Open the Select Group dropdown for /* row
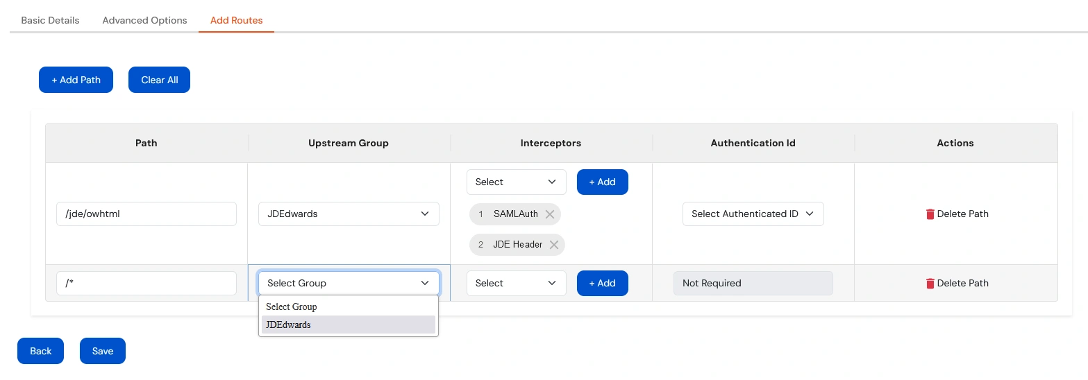Viewport: 1088px width, 380px height. pos(349,283)
